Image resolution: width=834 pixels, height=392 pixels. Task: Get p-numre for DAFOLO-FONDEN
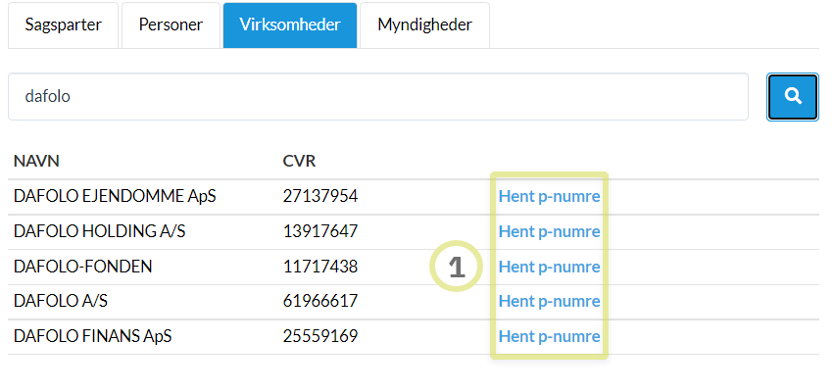point(549,267)
